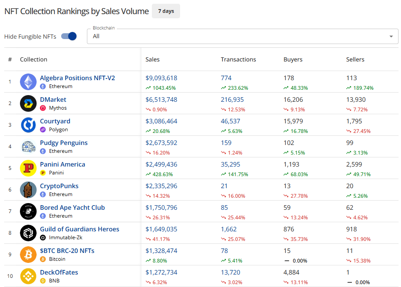Sort by the Buyers column header
This screenshot has height=287, width=401.
point(293,59)
